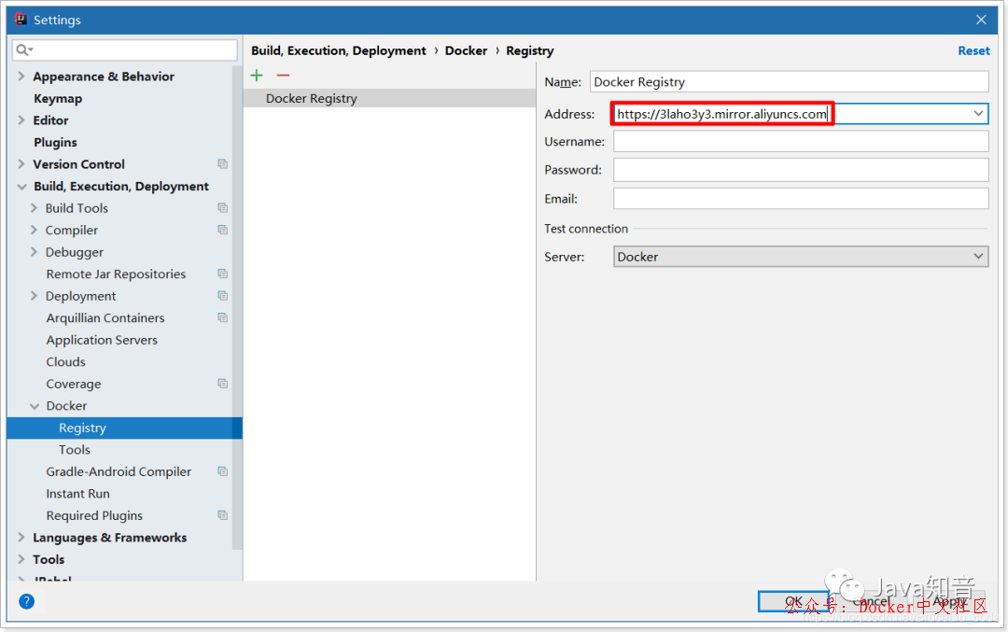This screenshot has height=632, width=1008.
Task: Click project-level icon beside Version Control
Action: [x=222, y=164]
